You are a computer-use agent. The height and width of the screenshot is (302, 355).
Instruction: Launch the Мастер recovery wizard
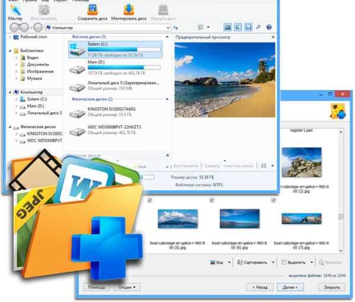pyautogui.click(x=15, y=11)
